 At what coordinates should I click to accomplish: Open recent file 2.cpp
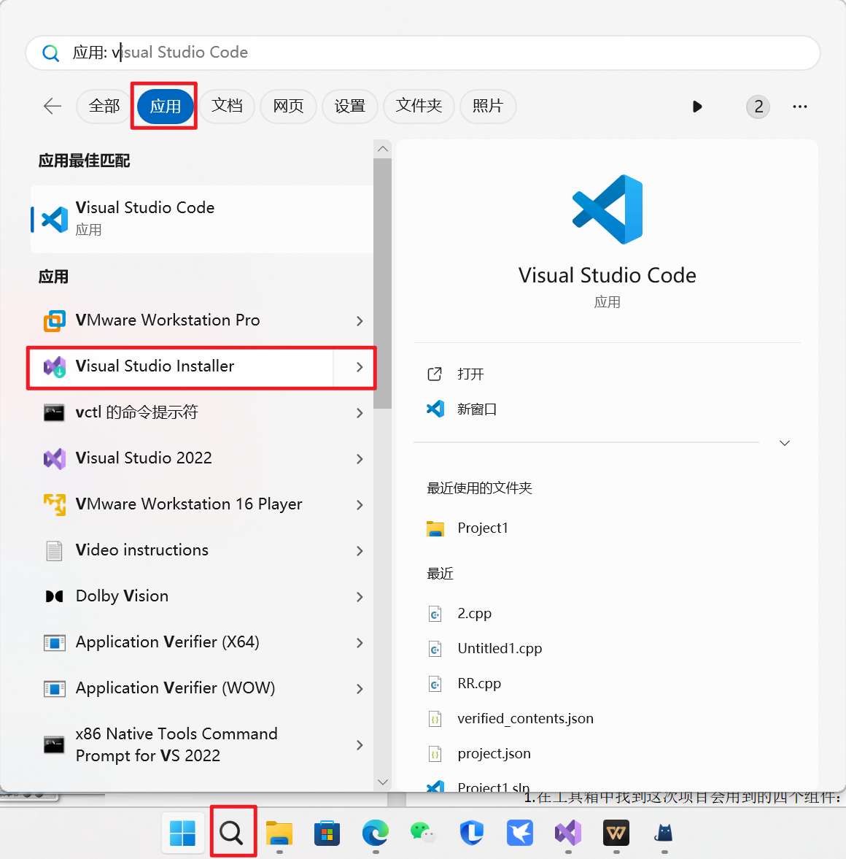point(474,614)
